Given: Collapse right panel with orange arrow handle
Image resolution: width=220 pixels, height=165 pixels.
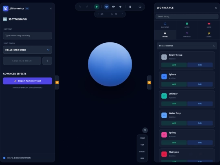Looking at the screenshot, I should pos(149,82).
